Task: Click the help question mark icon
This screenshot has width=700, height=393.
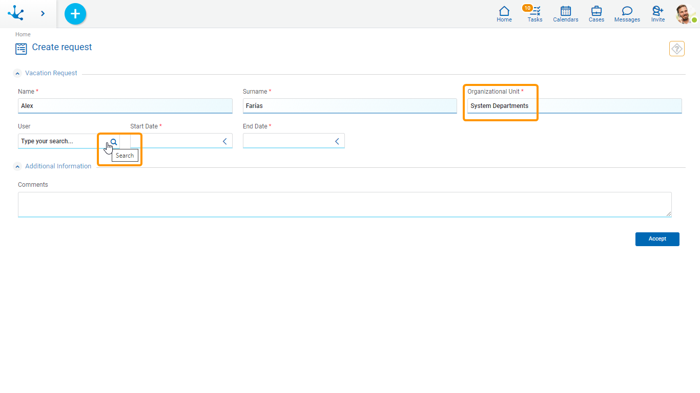Action: [x=677, y=49]
